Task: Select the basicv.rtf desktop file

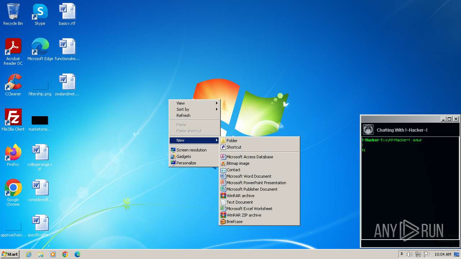Action: [x=67, y=14]
